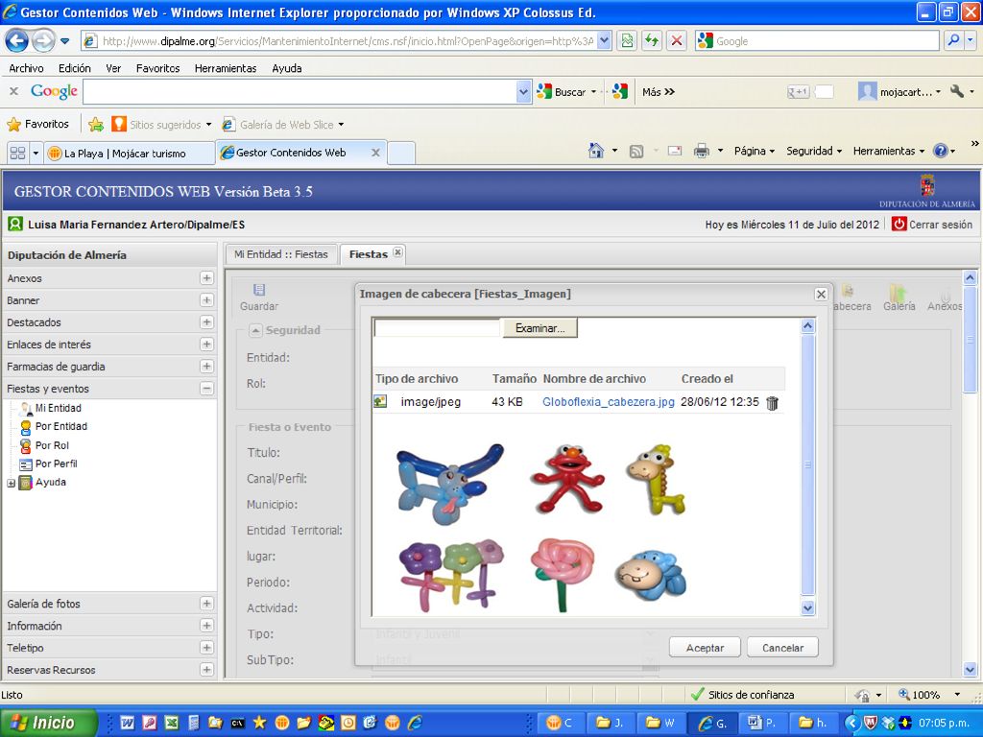Select Por Perfil in the sidebar tree

click(57, 464)
